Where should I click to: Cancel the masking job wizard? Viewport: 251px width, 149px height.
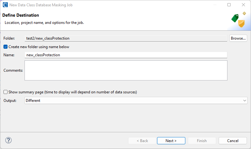pos(232,141)
